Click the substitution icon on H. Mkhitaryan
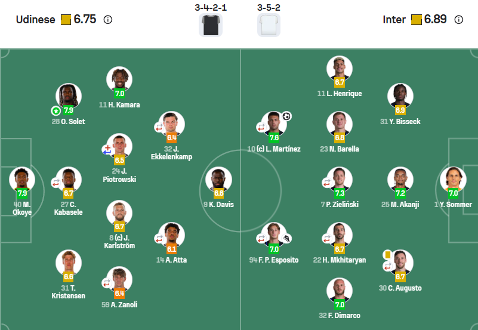The image size is (478, 330). (x=327, y=238)
